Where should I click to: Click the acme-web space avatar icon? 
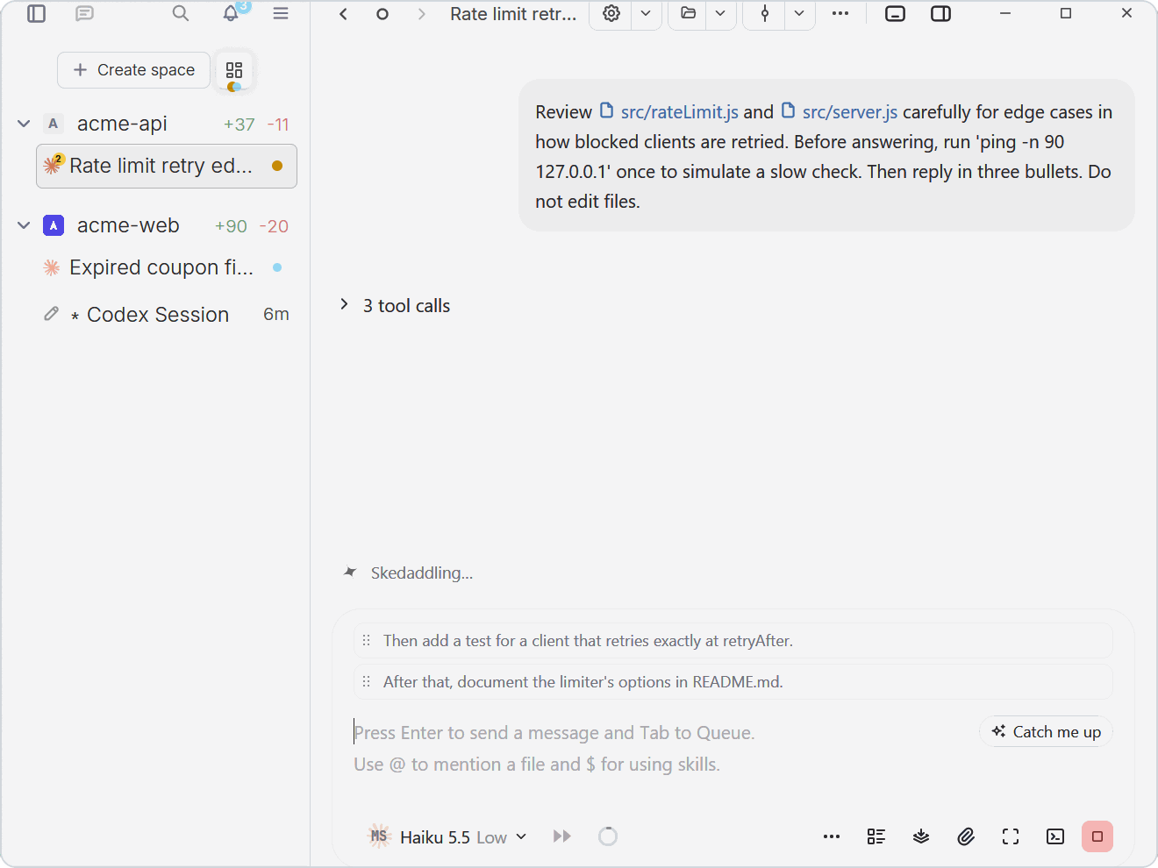click(x=54, y=226)
